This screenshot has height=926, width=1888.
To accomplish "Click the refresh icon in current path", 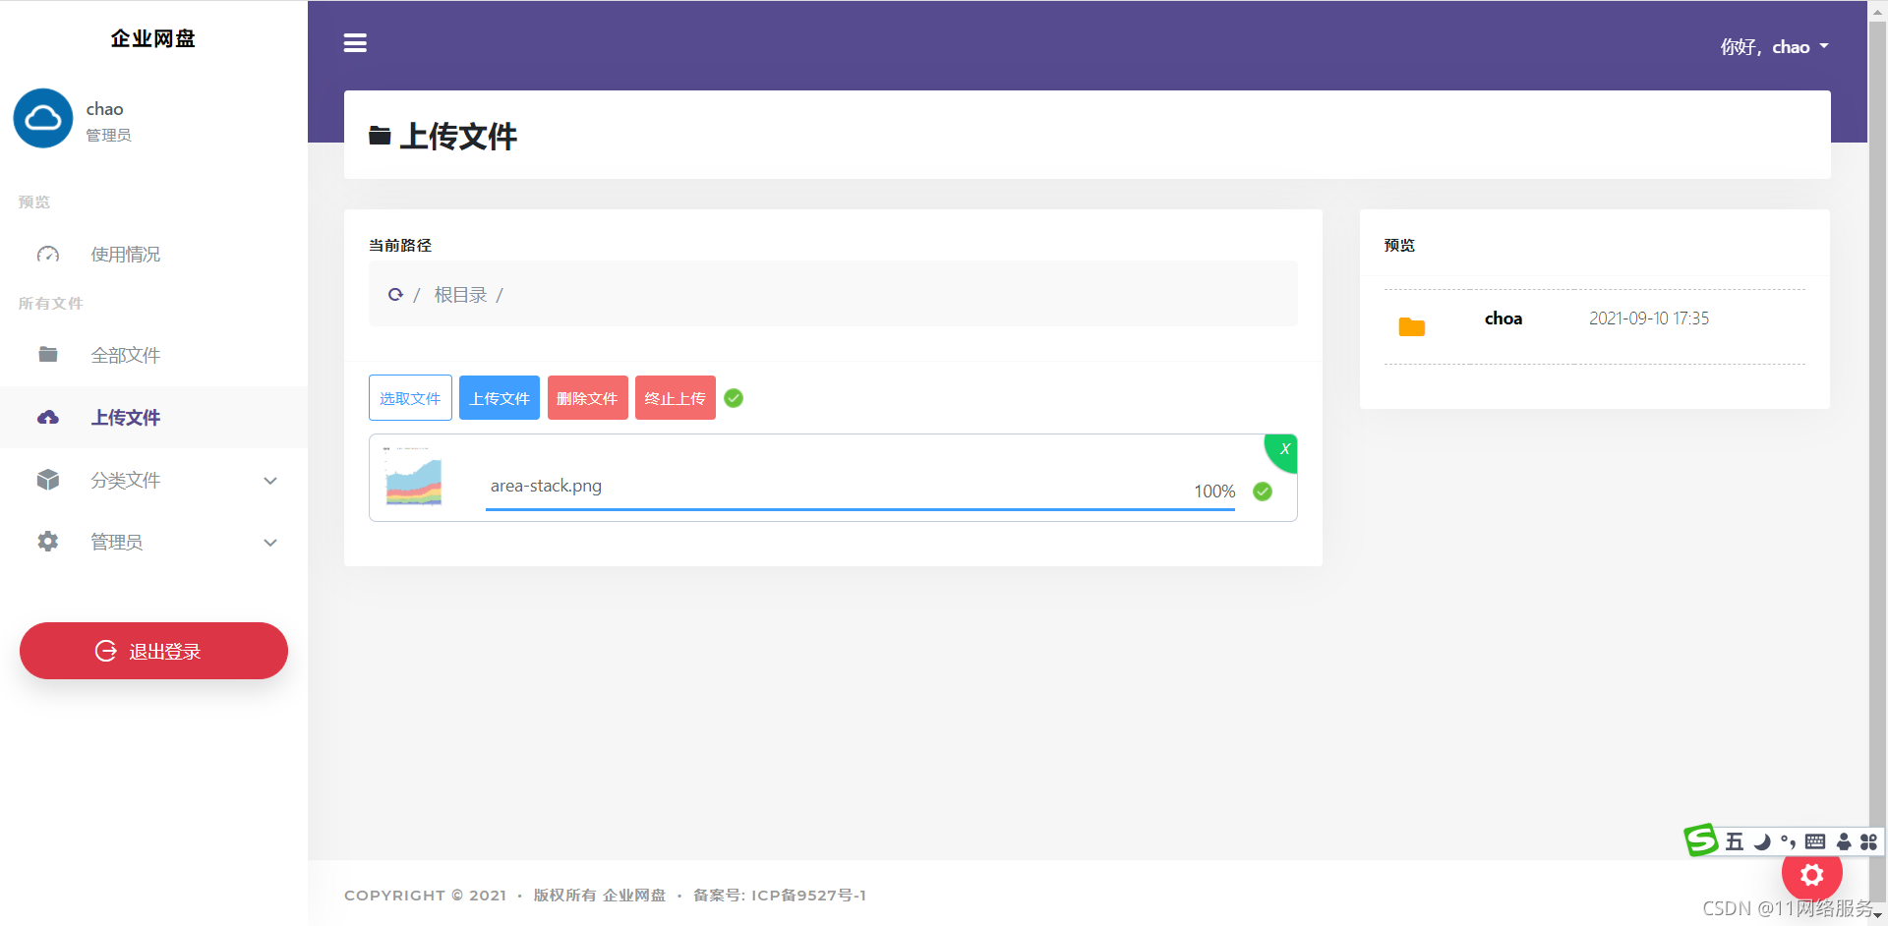I will pos(395,294).
